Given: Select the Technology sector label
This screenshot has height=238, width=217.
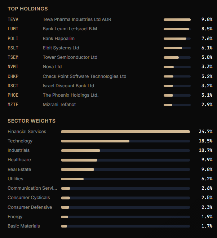Looking at the screenshot, I should pos(20,141).
